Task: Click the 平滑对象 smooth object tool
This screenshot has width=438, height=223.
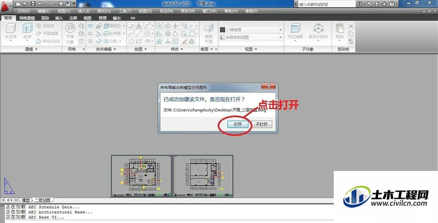Action: [70, 33]
